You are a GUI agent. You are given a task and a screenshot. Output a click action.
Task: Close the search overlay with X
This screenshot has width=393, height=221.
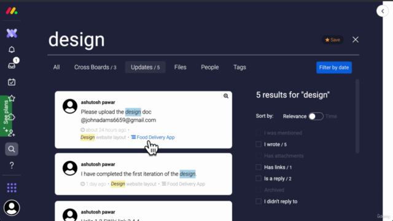point(356,39)
